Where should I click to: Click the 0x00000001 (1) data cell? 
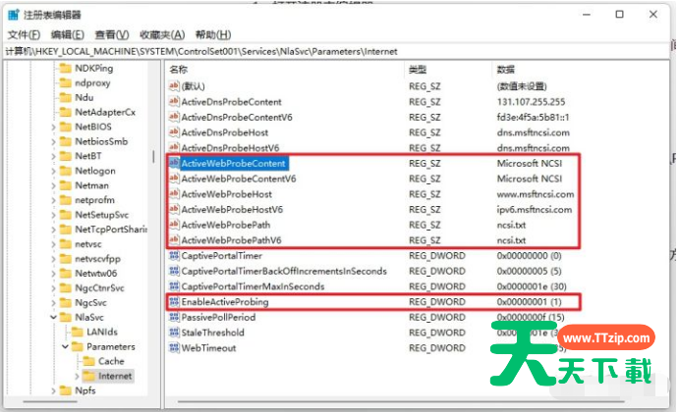530,302
